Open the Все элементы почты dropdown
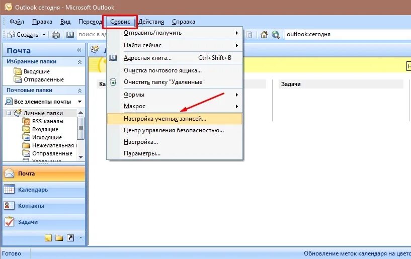Viewport: 411px width, 259px height. click(79, 102)
